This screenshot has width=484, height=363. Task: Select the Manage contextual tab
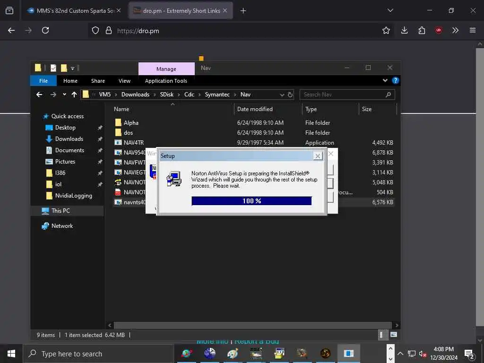click(x=166, y=69)
